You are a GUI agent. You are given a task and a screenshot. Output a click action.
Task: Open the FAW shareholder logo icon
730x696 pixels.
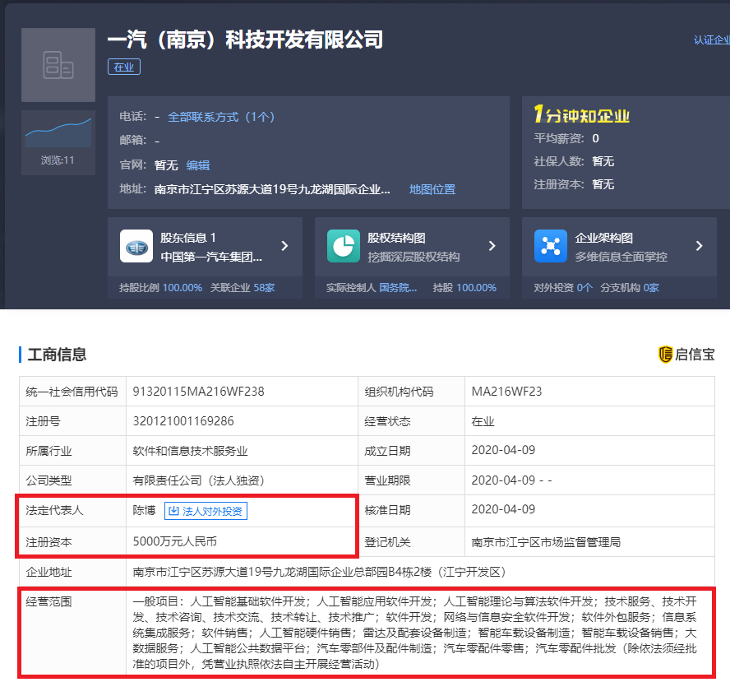[x=136, y=246]
